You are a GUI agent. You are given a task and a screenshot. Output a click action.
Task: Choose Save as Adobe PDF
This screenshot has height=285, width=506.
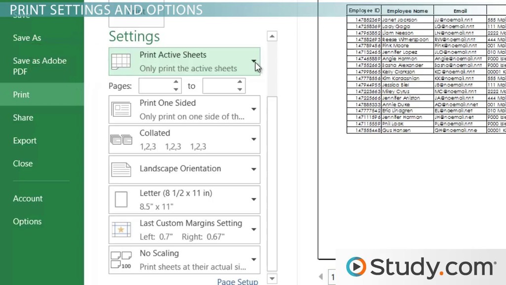(x=40, y=66)
